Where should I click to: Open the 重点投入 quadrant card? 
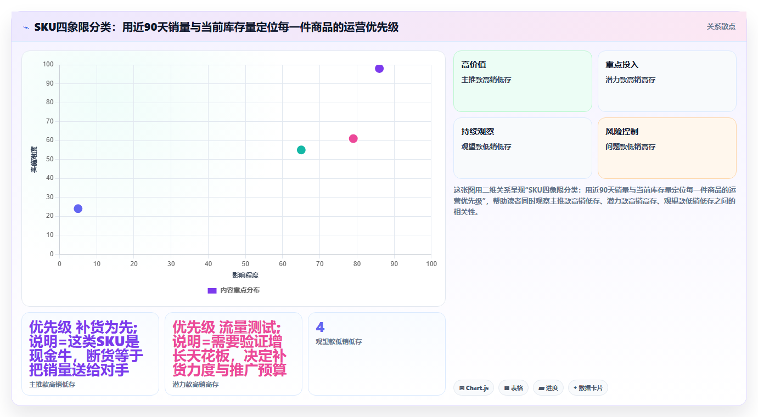coord(667,81)
